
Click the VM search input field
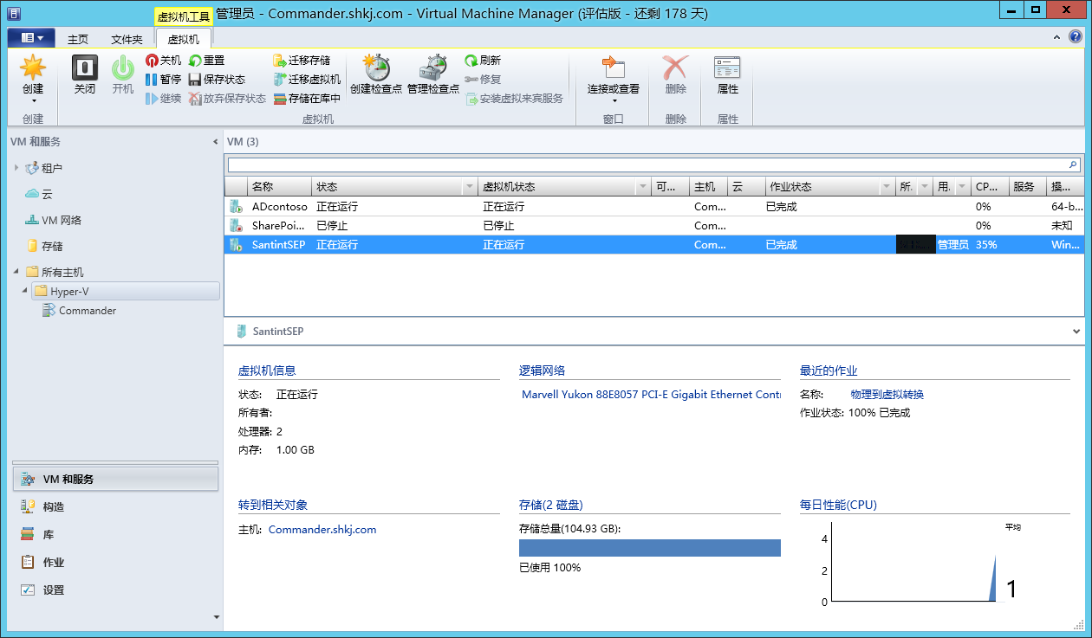[x=646, y=164]
